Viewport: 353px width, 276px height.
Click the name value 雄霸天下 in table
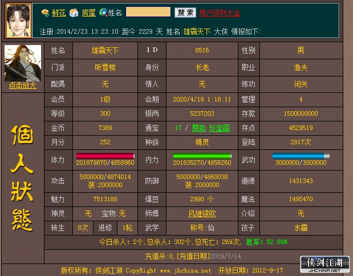click(x=105, y=50)
